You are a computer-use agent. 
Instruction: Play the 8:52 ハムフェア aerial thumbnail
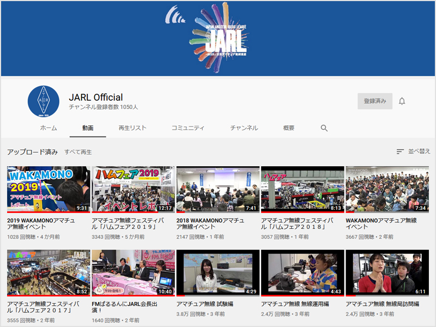49,273
